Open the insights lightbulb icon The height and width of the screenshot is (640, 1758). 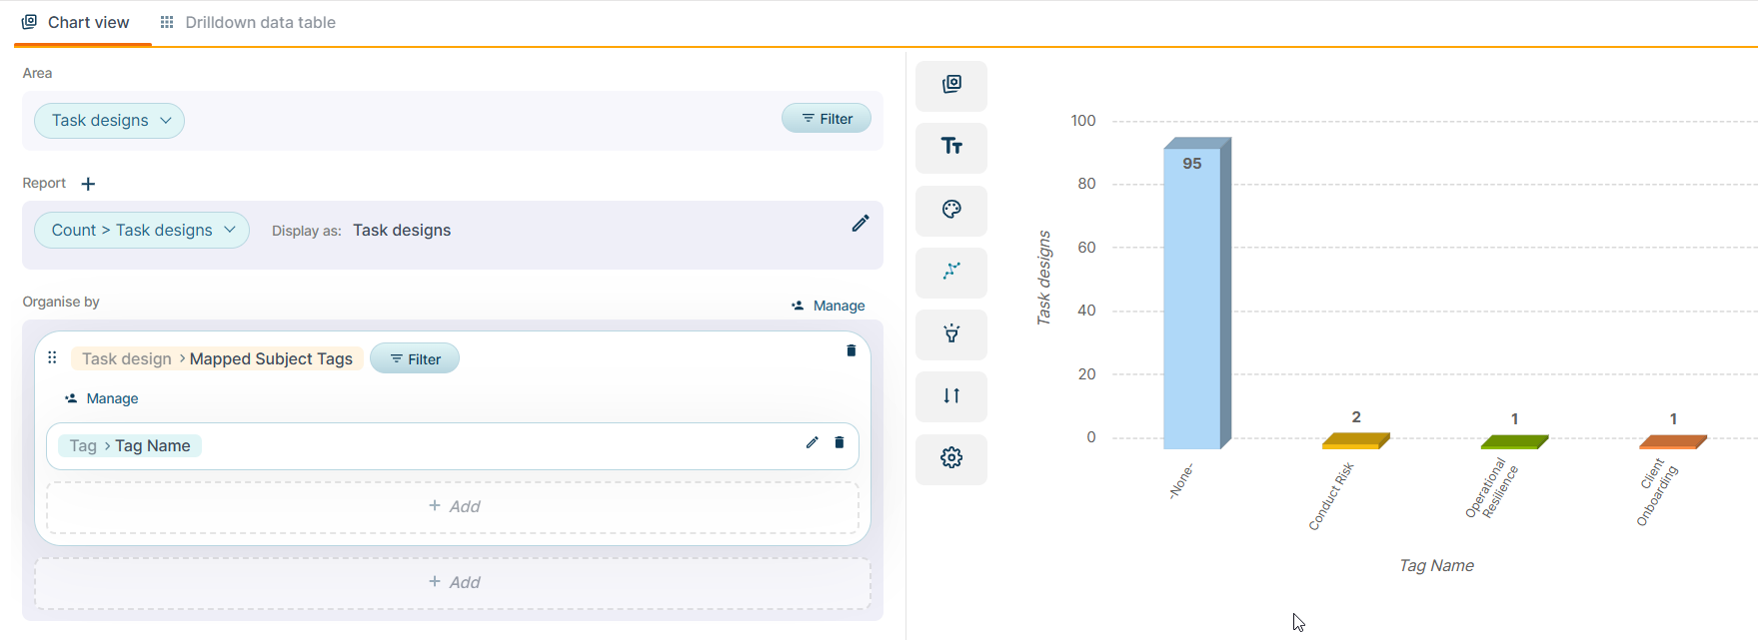click(x=951, y=333)
